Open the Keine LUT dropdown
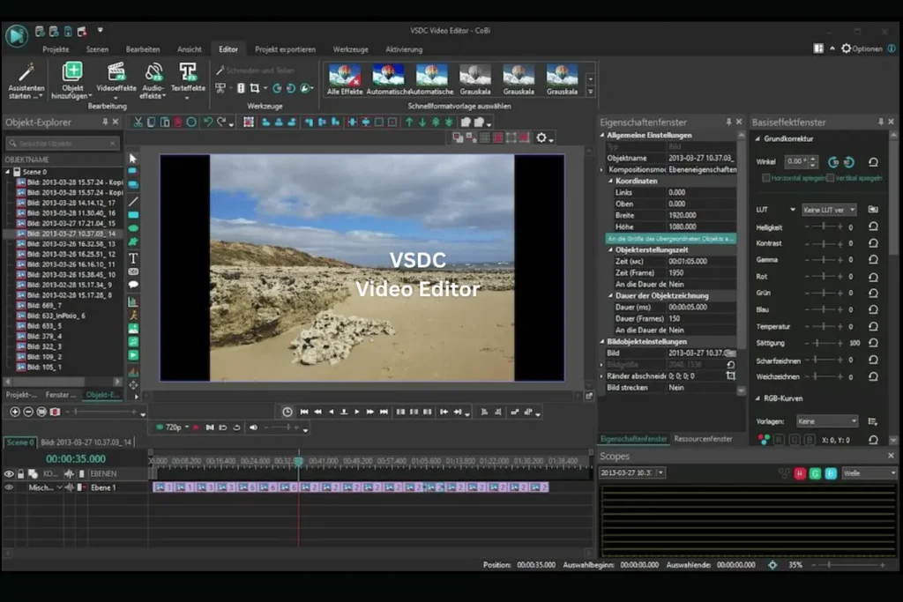The image size is (903, 602). tap(829, 210)
